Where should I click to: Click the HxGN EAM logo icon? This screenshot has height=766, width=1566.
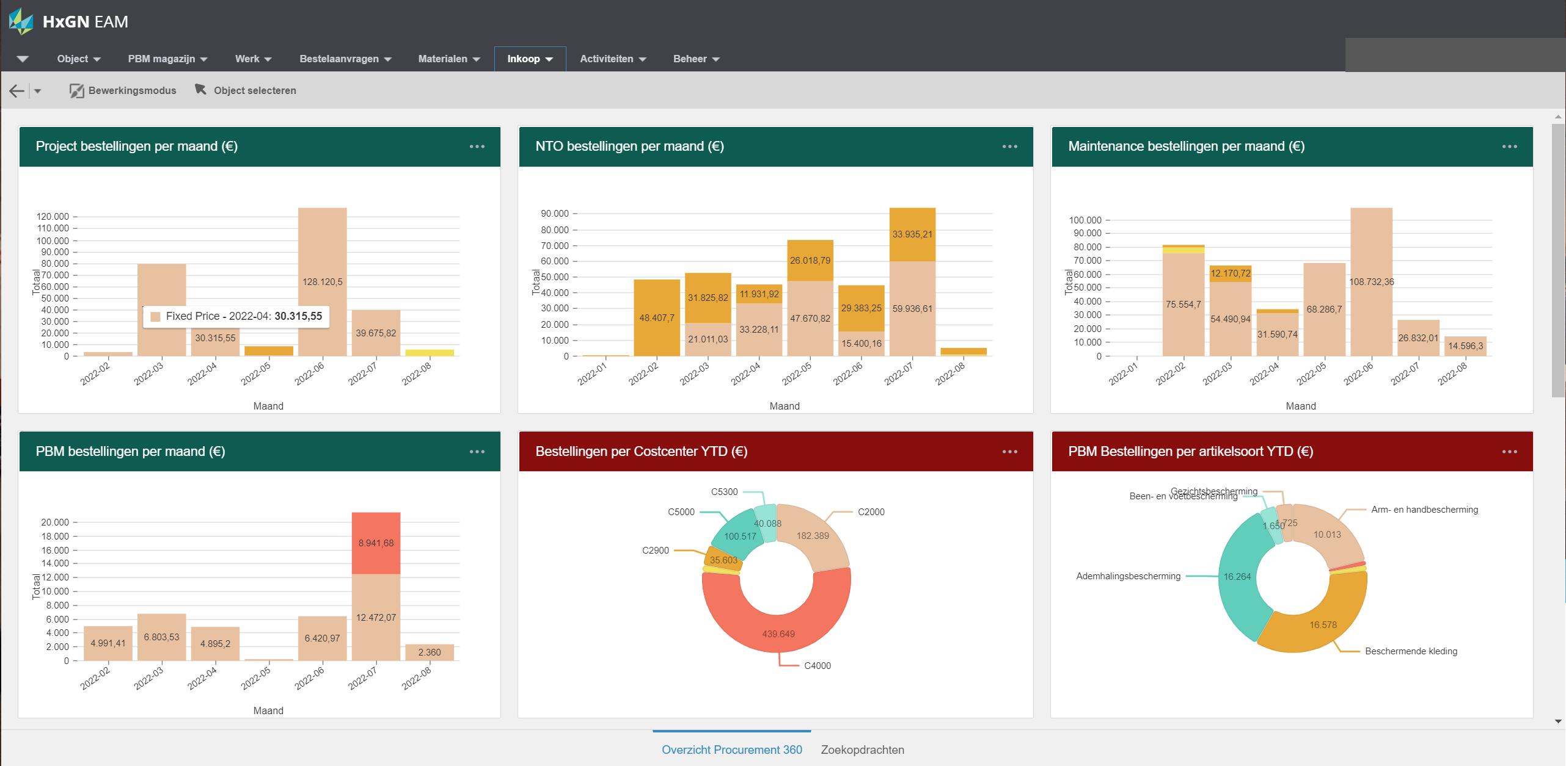[21, 21]
